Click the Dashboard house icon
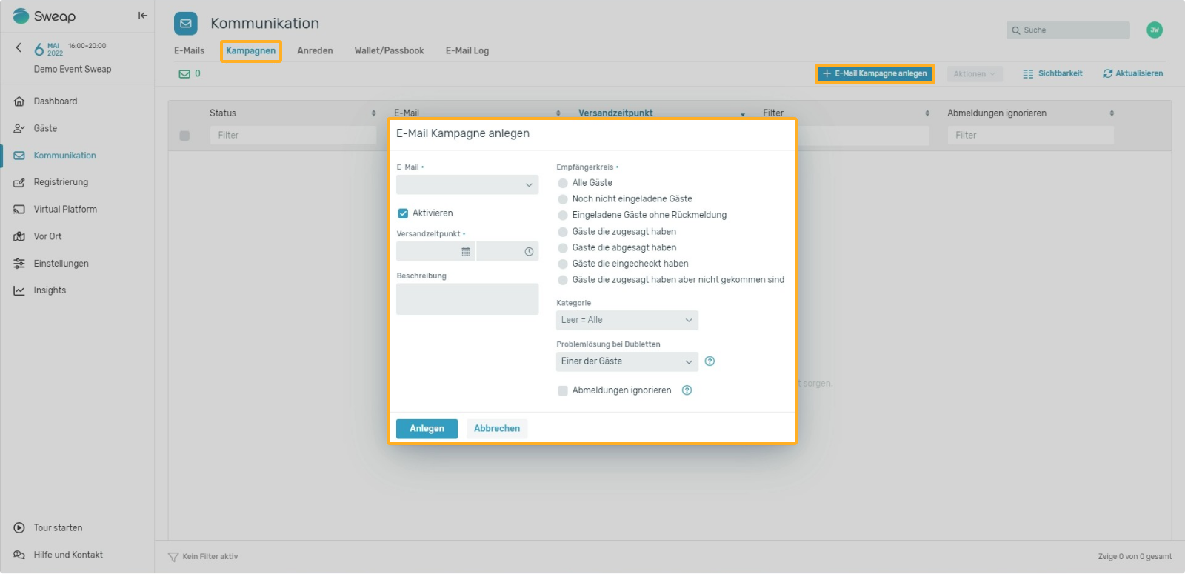The width and height of the screenshot is (1185, 574). [x=19, y=101]
